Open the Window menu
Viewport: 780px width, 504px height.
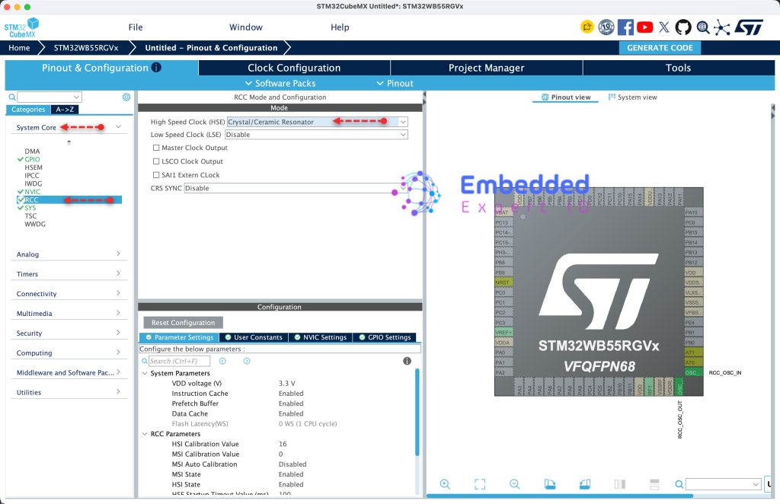tap(246, 27)
